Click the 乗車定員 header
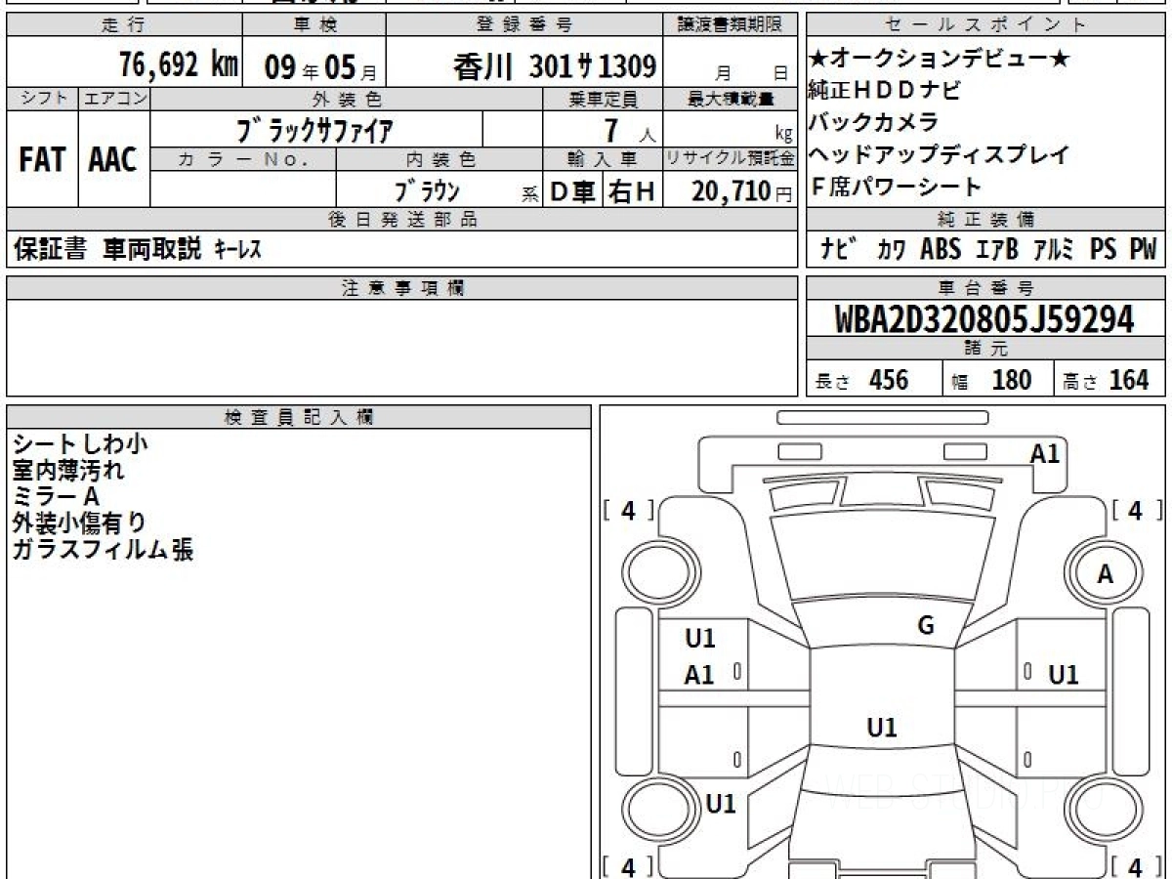 tap(603, 99)
